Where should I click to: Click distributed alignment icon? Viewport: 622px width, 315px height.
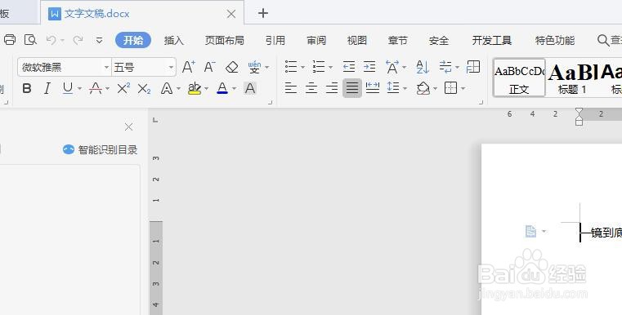[373, 88]
